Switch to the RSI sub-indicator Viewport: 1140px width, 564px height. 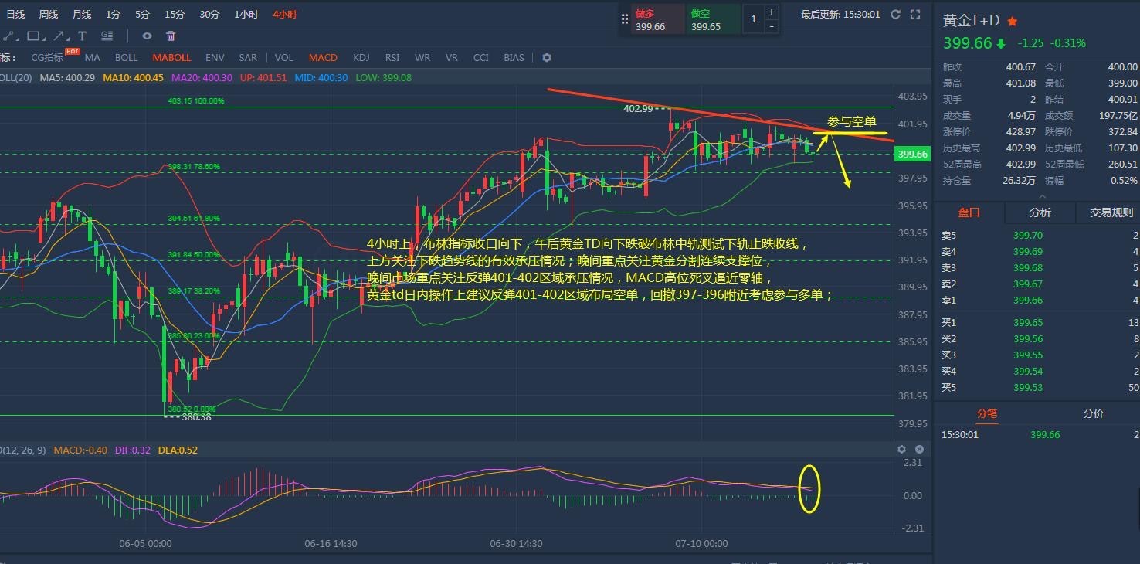(392, 58)
